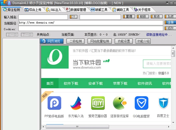Viewport: 176px width, 130px height.
Task: Open the 旁注检测 tab
Action: pos(12,10)
